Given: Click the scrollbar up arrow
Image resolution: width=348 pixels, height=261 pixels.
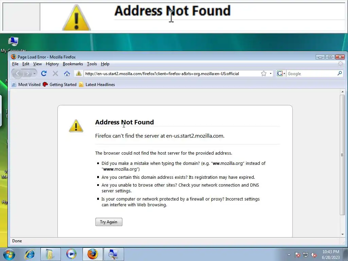Looking at the screenshot, I should coord(343,92).
